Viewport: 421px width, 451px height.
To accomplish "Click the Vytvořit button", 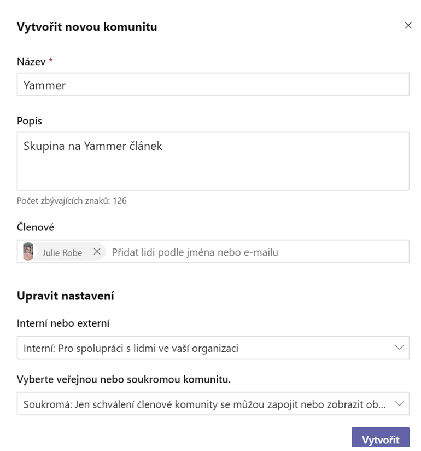I will pyautogui.click(x=381, y=439).
